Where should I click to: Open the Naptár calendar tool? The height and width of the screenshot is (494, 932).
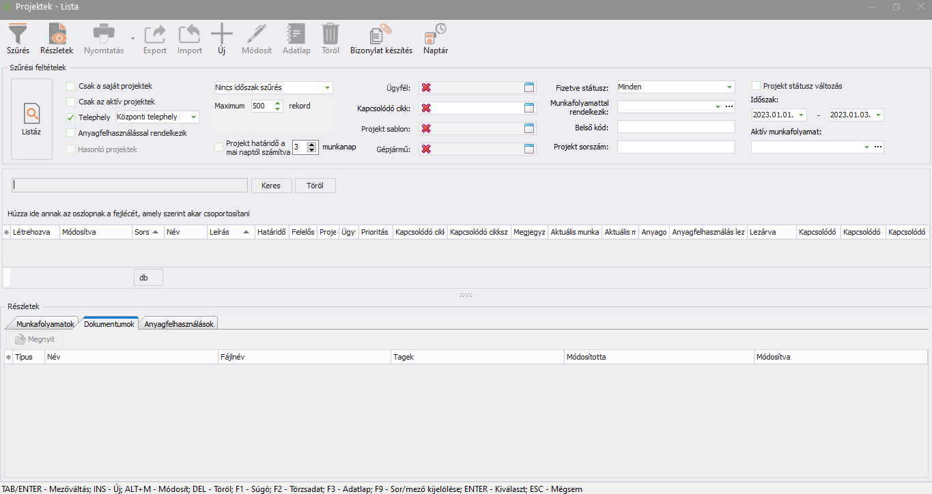(436, 39)
